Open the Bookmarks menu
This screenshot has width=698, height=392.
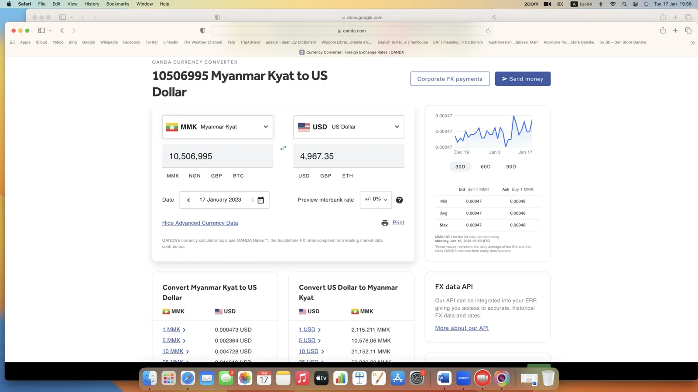(x=118, y=4)
